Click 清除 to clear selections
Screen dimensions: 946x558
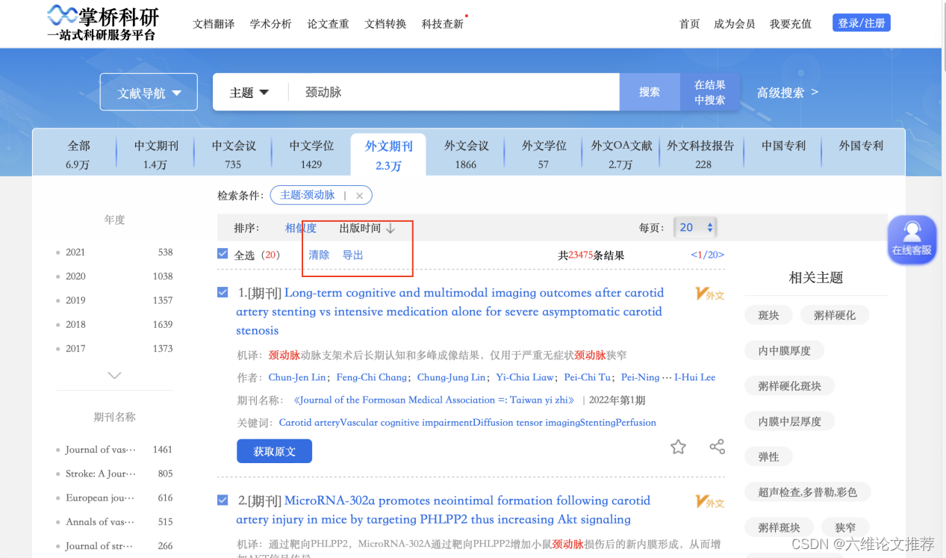[x=319, y=255]
